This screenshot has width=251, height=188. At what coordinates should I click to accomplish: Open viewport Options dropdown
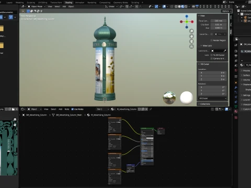coord(226,11)
